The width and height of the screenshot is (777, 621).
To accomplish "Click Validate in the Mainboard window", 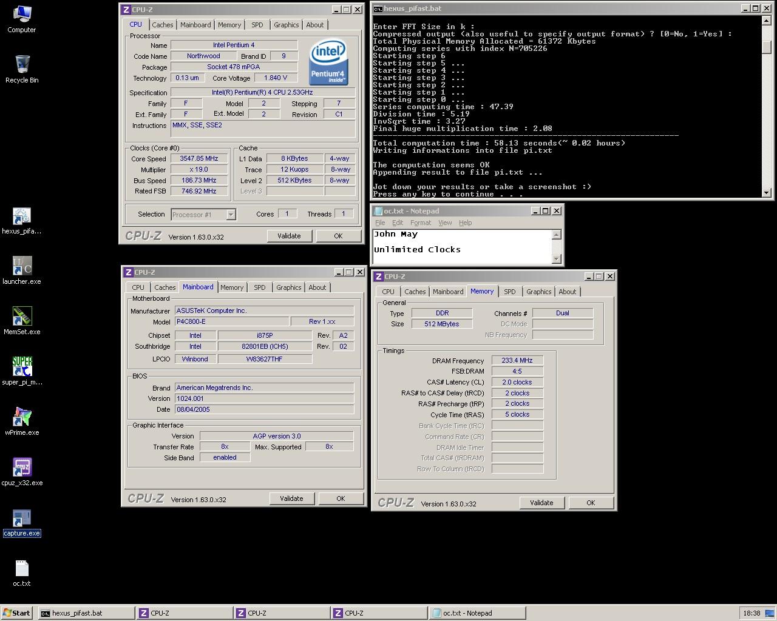I will (291, 498).
